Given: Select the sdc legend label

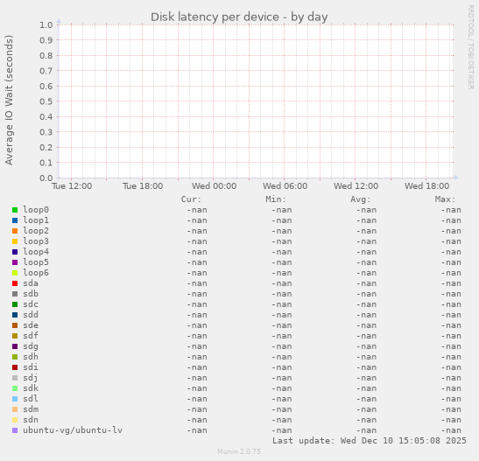Looking at the screenshot, I should (31, 304).
